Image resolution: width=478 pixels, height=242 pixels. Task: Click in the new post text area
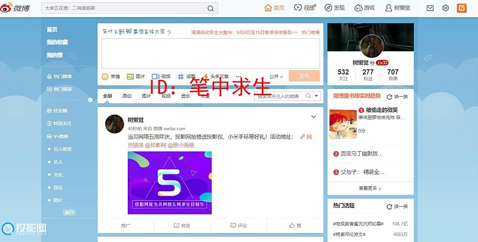pyautogui.click(x=210, y=53)
